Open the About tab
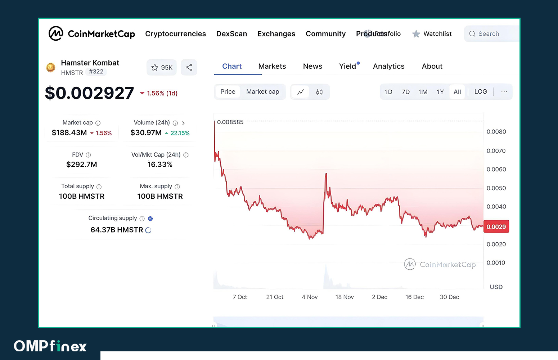This screenshot has height=360, width=558. 432,66
